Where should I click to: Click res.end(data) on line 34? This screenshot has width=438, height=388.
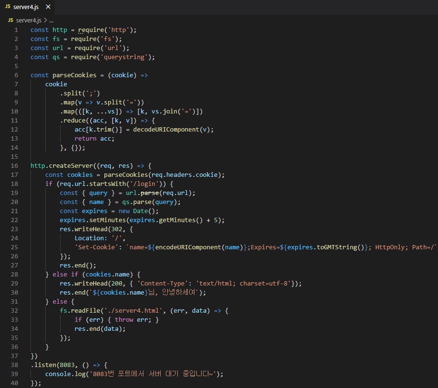98,329
